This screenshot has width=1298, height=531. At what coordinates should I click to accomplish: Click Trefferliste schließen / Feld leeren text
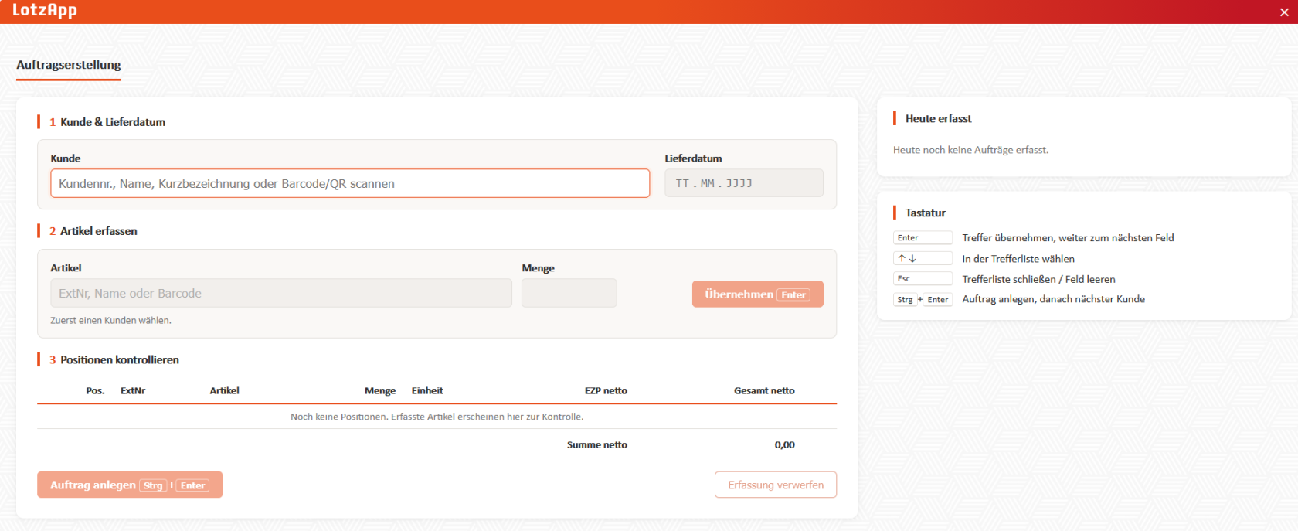(1038, 279)
